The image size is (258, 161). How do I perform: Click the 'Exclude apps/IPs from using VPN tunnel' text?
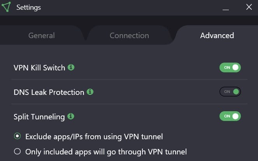(94, 136)
